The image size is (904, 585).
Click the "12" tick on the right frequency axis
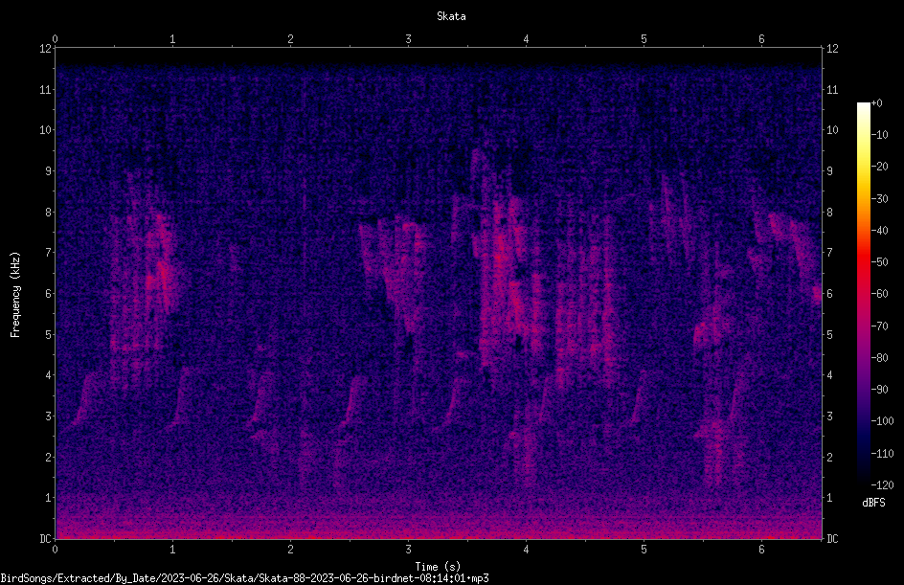click(832, 49)
